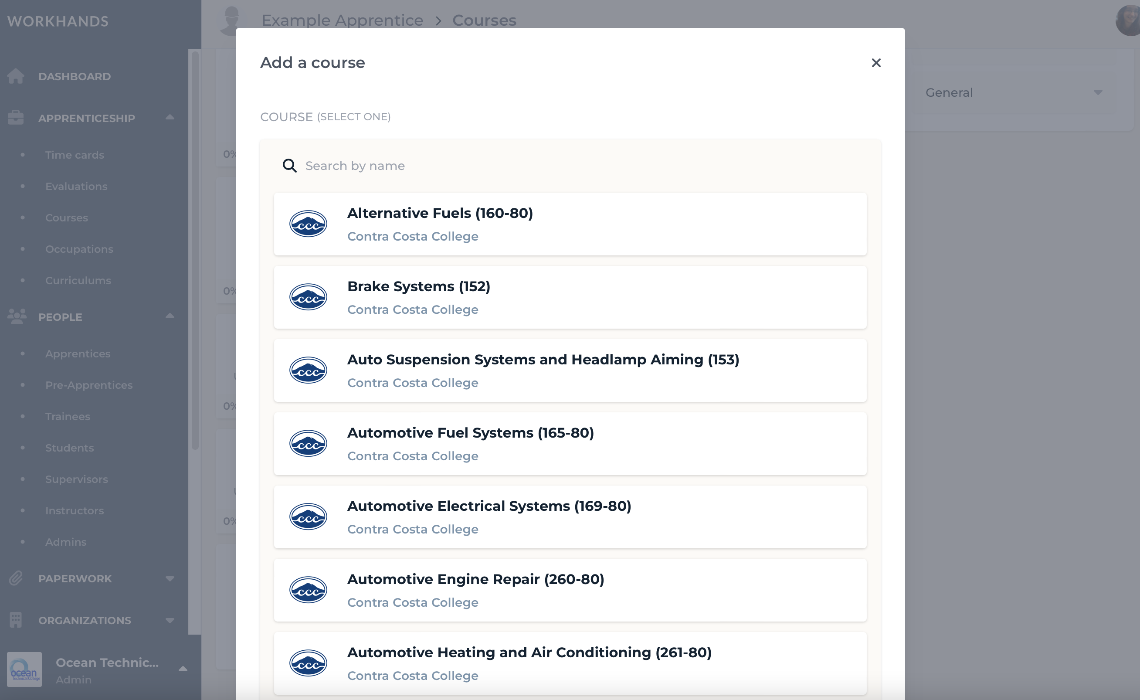This screenshot has width=1140, height=700.
Task: Click the Paperwork paperclip icon
Action: [x=16, y=578]
